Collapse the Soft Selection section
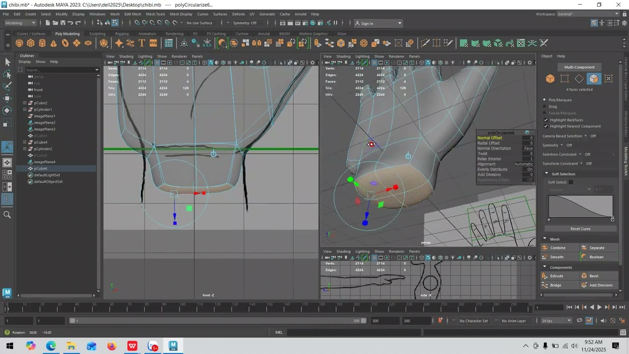629x354 pixels. [x=546, y=174]
